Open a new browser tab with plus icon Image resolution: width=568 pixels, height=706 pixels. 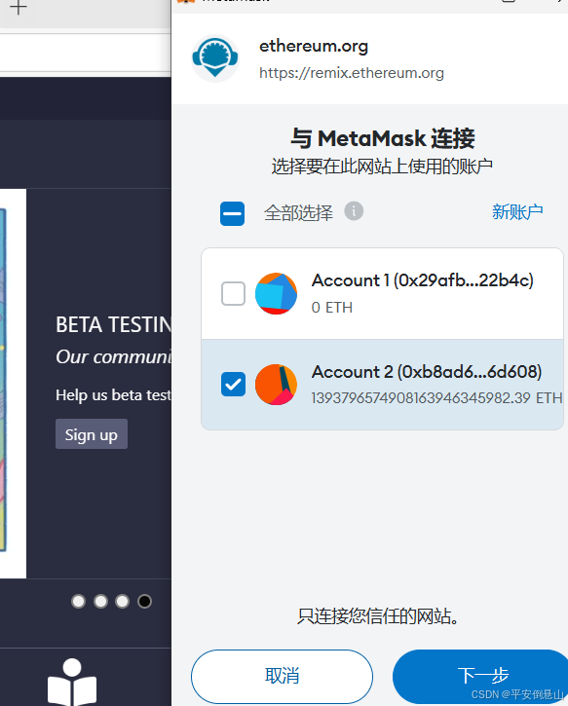18,7
